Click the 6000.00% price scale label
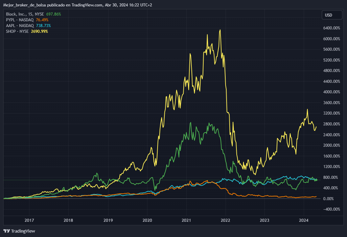 pos(331,39)
